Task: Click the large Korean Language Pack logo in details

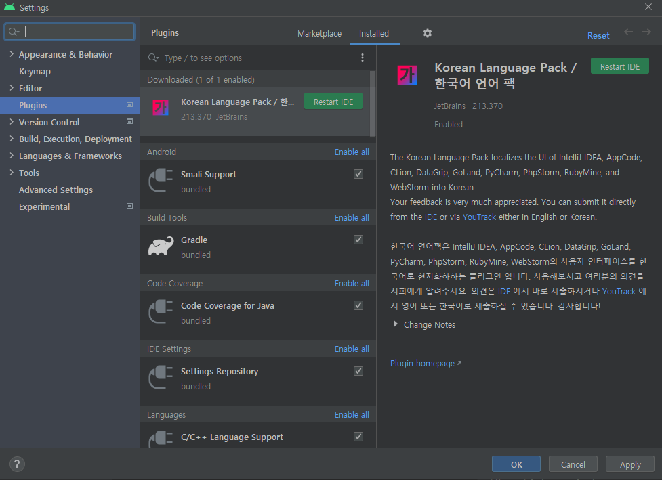Action: coord(407,75)
